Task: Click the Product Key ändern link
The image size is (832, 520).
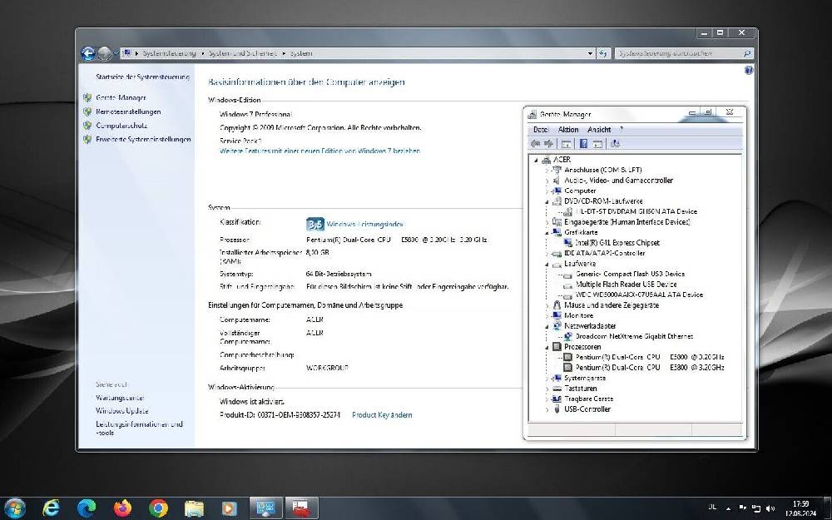Action: point(382,415)
